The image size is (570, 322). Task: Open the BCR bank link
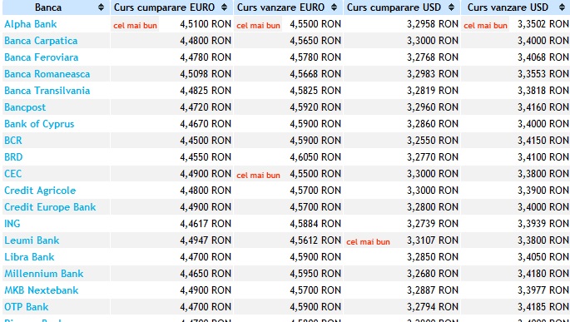tap(13, 141)
